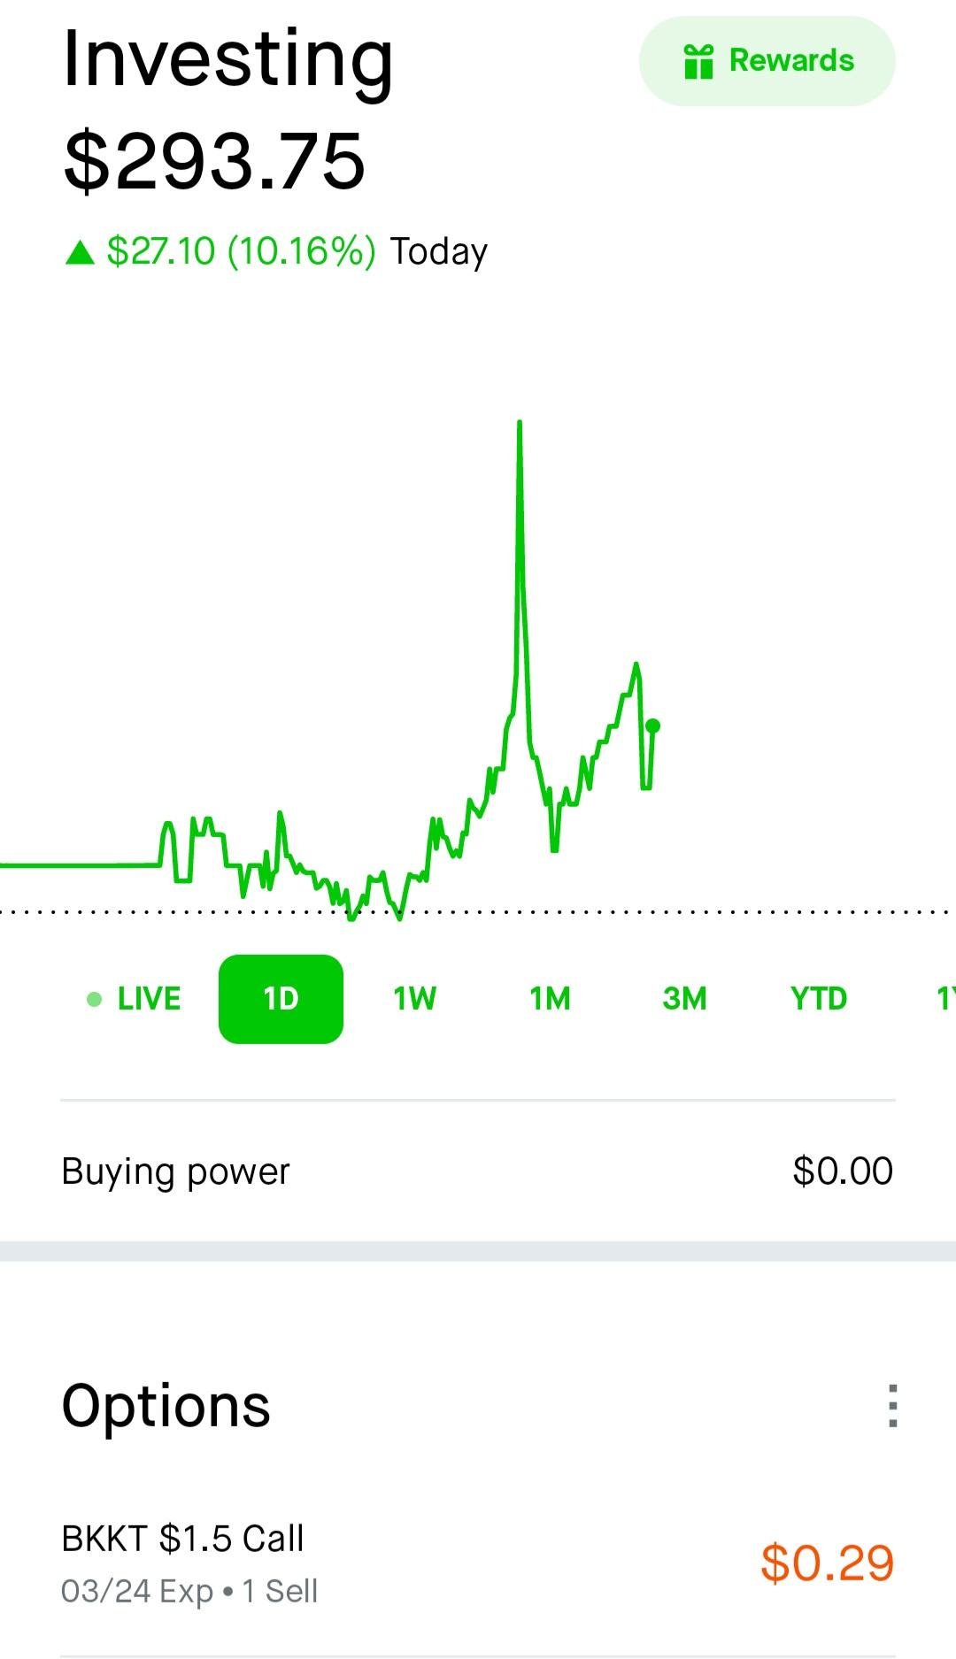Viewport: 956px width, 1659px height.
Task: Select the YTD time range
Action: pos(819,999)
